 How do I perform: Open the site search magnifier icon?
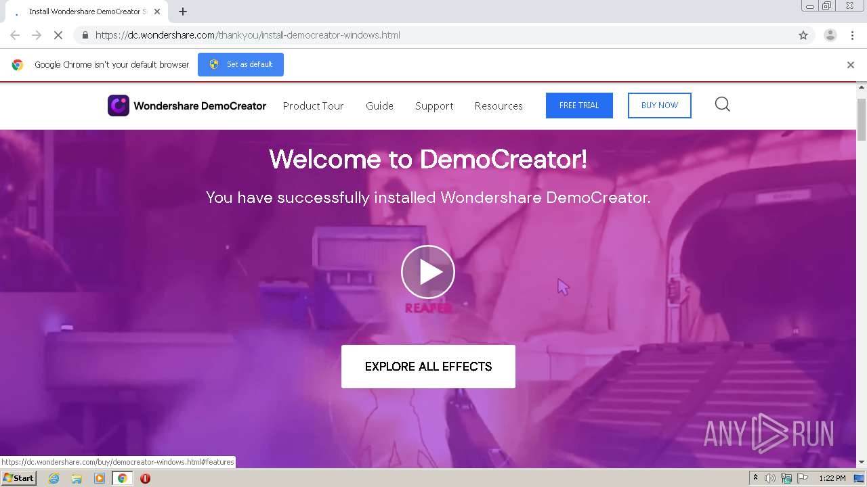pyautogui.click(x=723, y=104)
